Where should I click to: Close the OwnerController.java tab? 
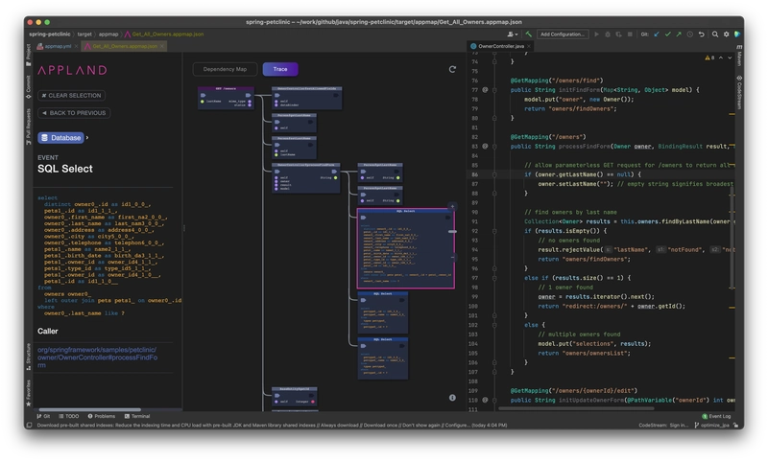[x=529, y=46]
